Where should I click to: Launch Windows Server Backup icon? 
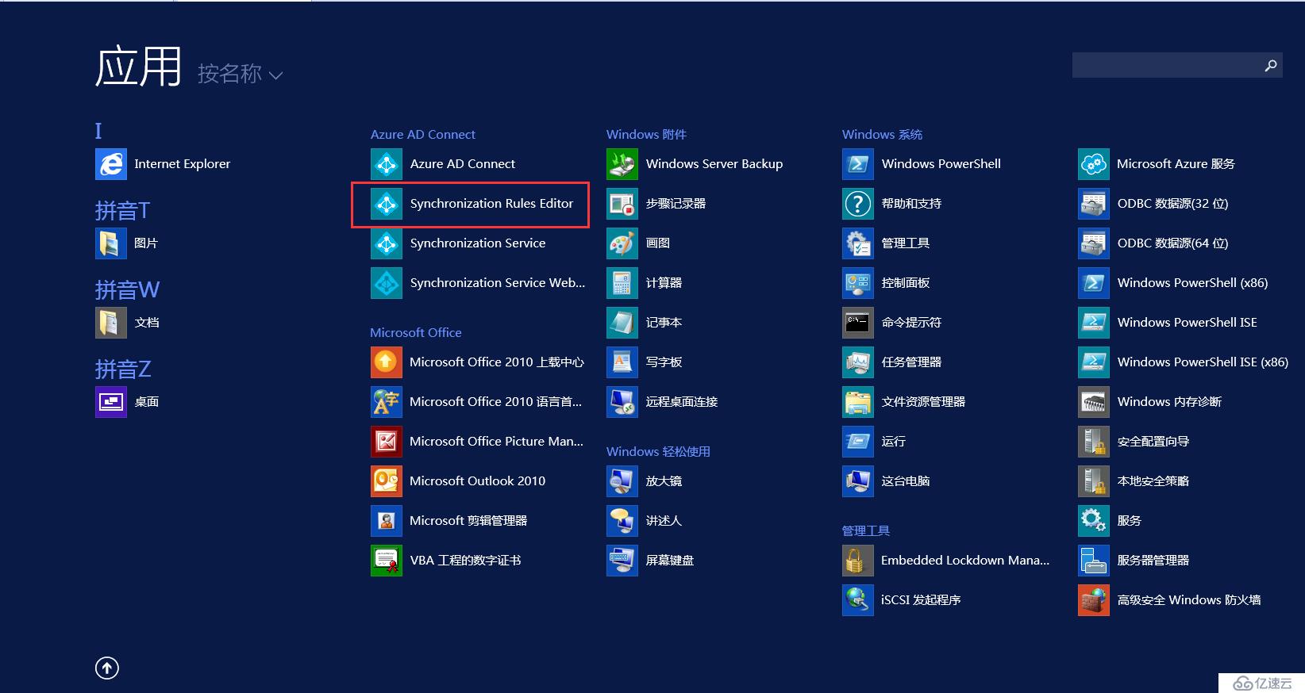pyautogui.click(x=622, y=164)
